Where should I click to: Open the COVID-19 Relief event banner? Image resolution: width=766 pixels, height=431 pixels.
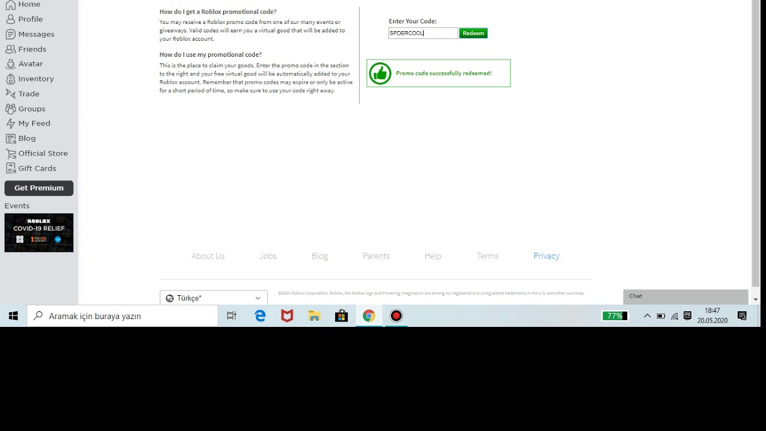pos(39,233)
